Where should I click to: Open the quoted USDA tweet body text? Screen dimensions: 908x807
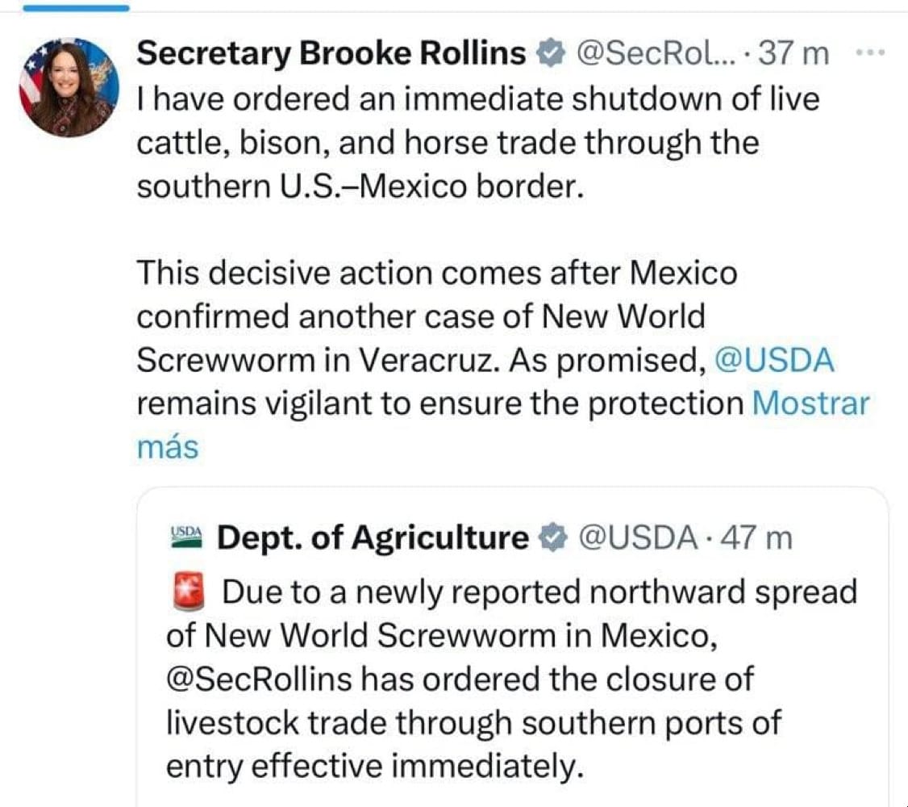point(511,679)
